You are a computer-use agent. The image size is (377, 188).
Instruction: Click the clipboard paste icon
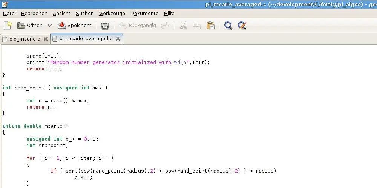coord(210,26)
